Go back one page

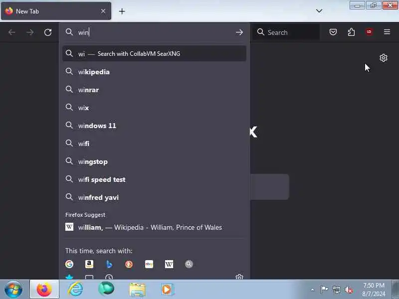coord(11,32)
